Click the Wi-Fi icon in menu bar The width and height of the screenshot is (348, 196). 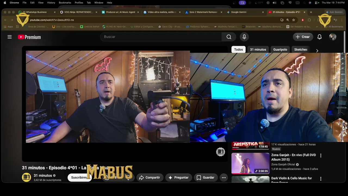click(290, 2)
